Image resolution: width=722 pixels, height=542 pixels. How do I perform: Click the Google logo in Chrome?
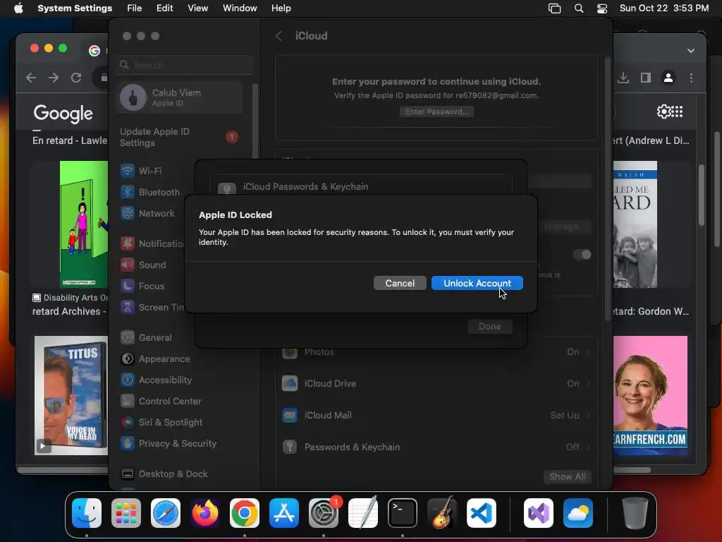point(63,113)
